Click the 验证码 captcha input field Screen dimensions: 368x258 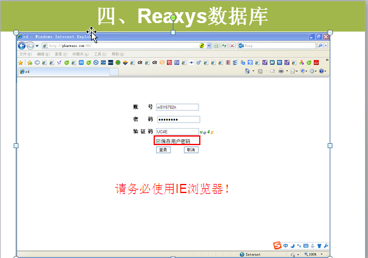(x=177, y=132)
